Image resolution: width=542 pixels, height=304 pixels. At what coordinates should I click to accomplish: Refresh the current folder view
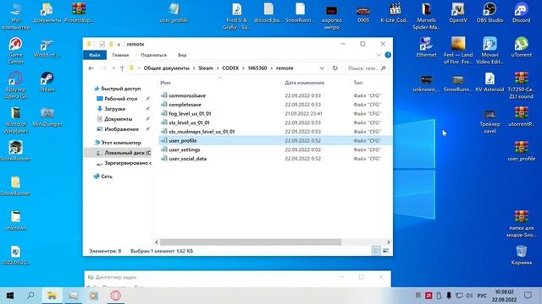(335, 68)
